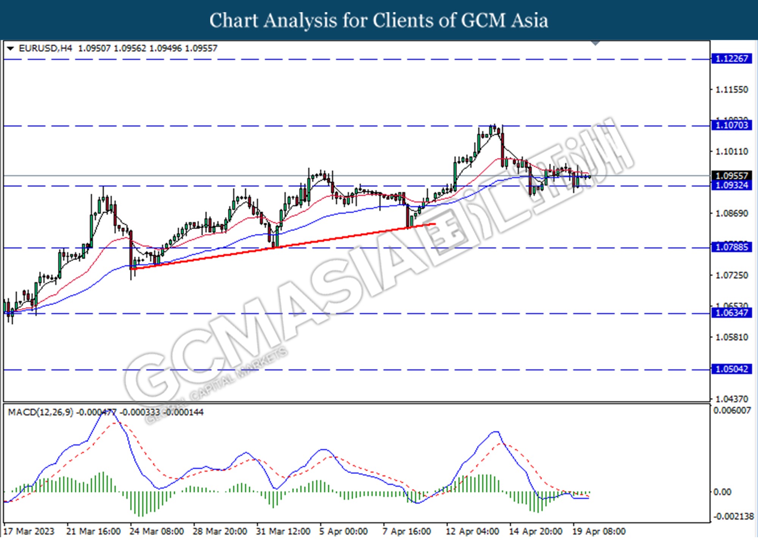This screenshot has height=541, width=758.
Task: Click the 1.08690 price axis value
Action: click(731, 214)
